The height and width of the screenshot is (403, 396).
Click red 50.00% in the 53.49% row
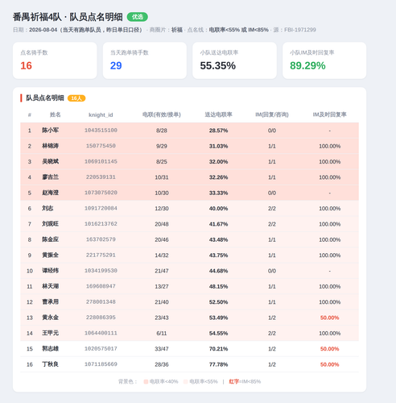329,318
